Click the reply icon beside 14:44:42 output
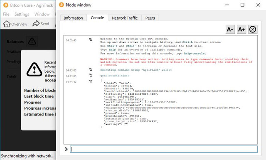This screenshot has height=160, width=266. pyautogui.click(x=91, y=81)
